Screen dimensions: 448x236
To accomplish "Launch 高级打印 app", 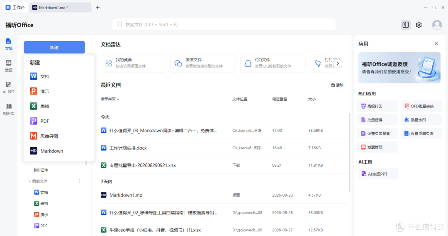I will click(378, 106).
